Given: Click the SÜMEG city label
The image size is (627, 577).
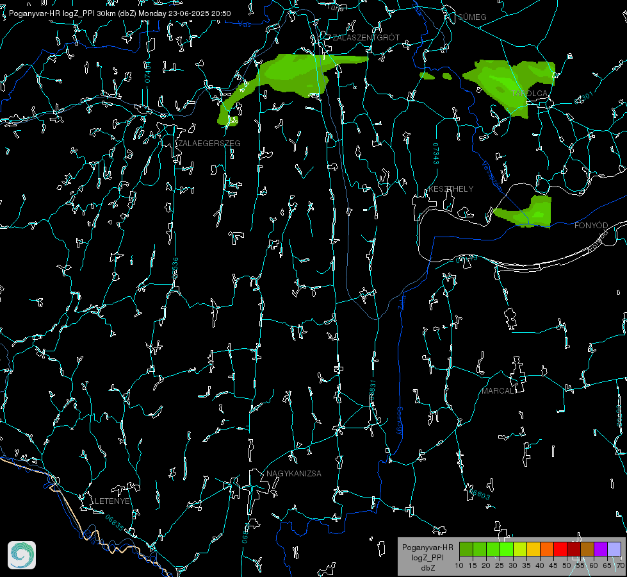Looking at the screenshot, I should pyautogui.click(x=472, y=17).
